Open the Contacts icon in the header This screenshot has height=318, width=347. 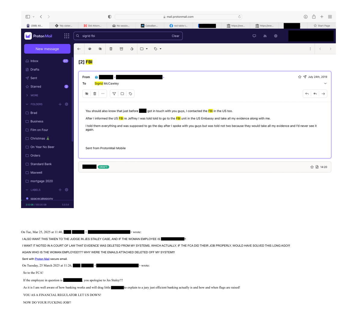pyautogui.click(x=265, y=36)
